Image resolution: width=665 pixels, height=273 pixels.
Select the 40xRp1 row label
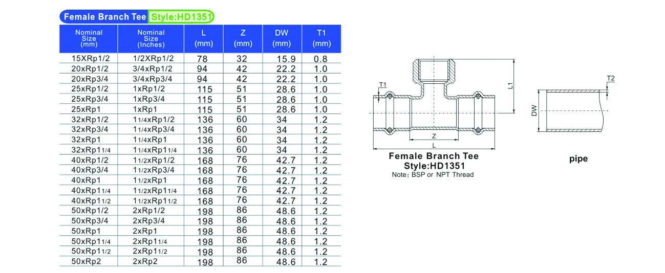click(87, 180)
